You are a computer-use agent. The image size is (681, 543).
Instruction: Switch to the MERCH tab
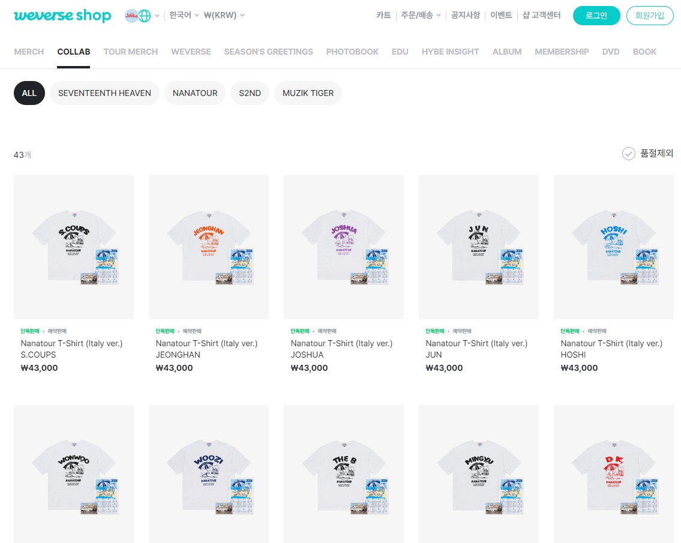[x=29, y=52]
